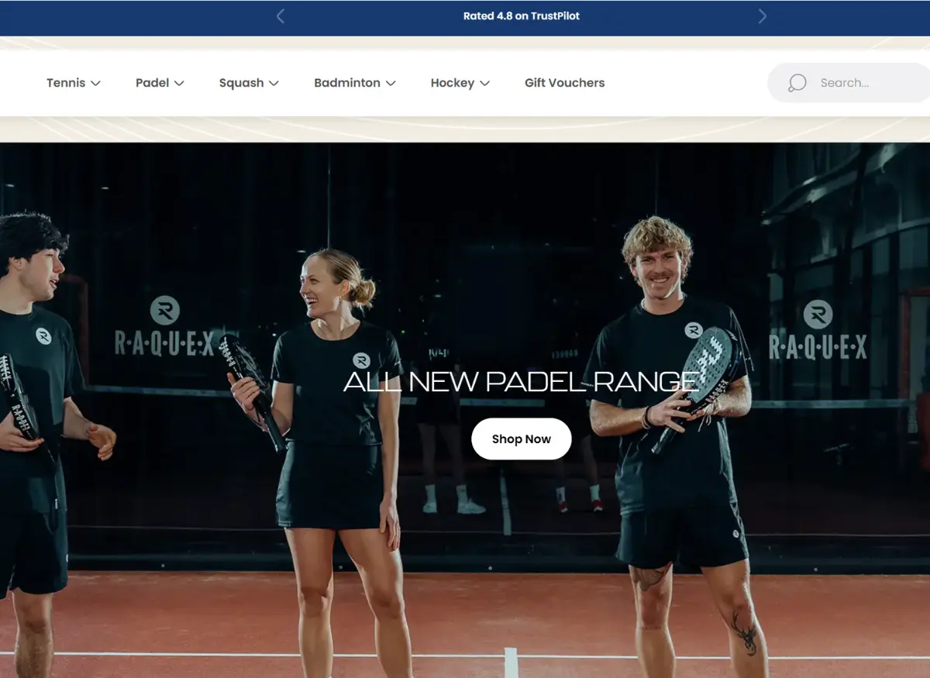Open the Squash navigation item
Screen dimensions: 930x678
[241, 83]
